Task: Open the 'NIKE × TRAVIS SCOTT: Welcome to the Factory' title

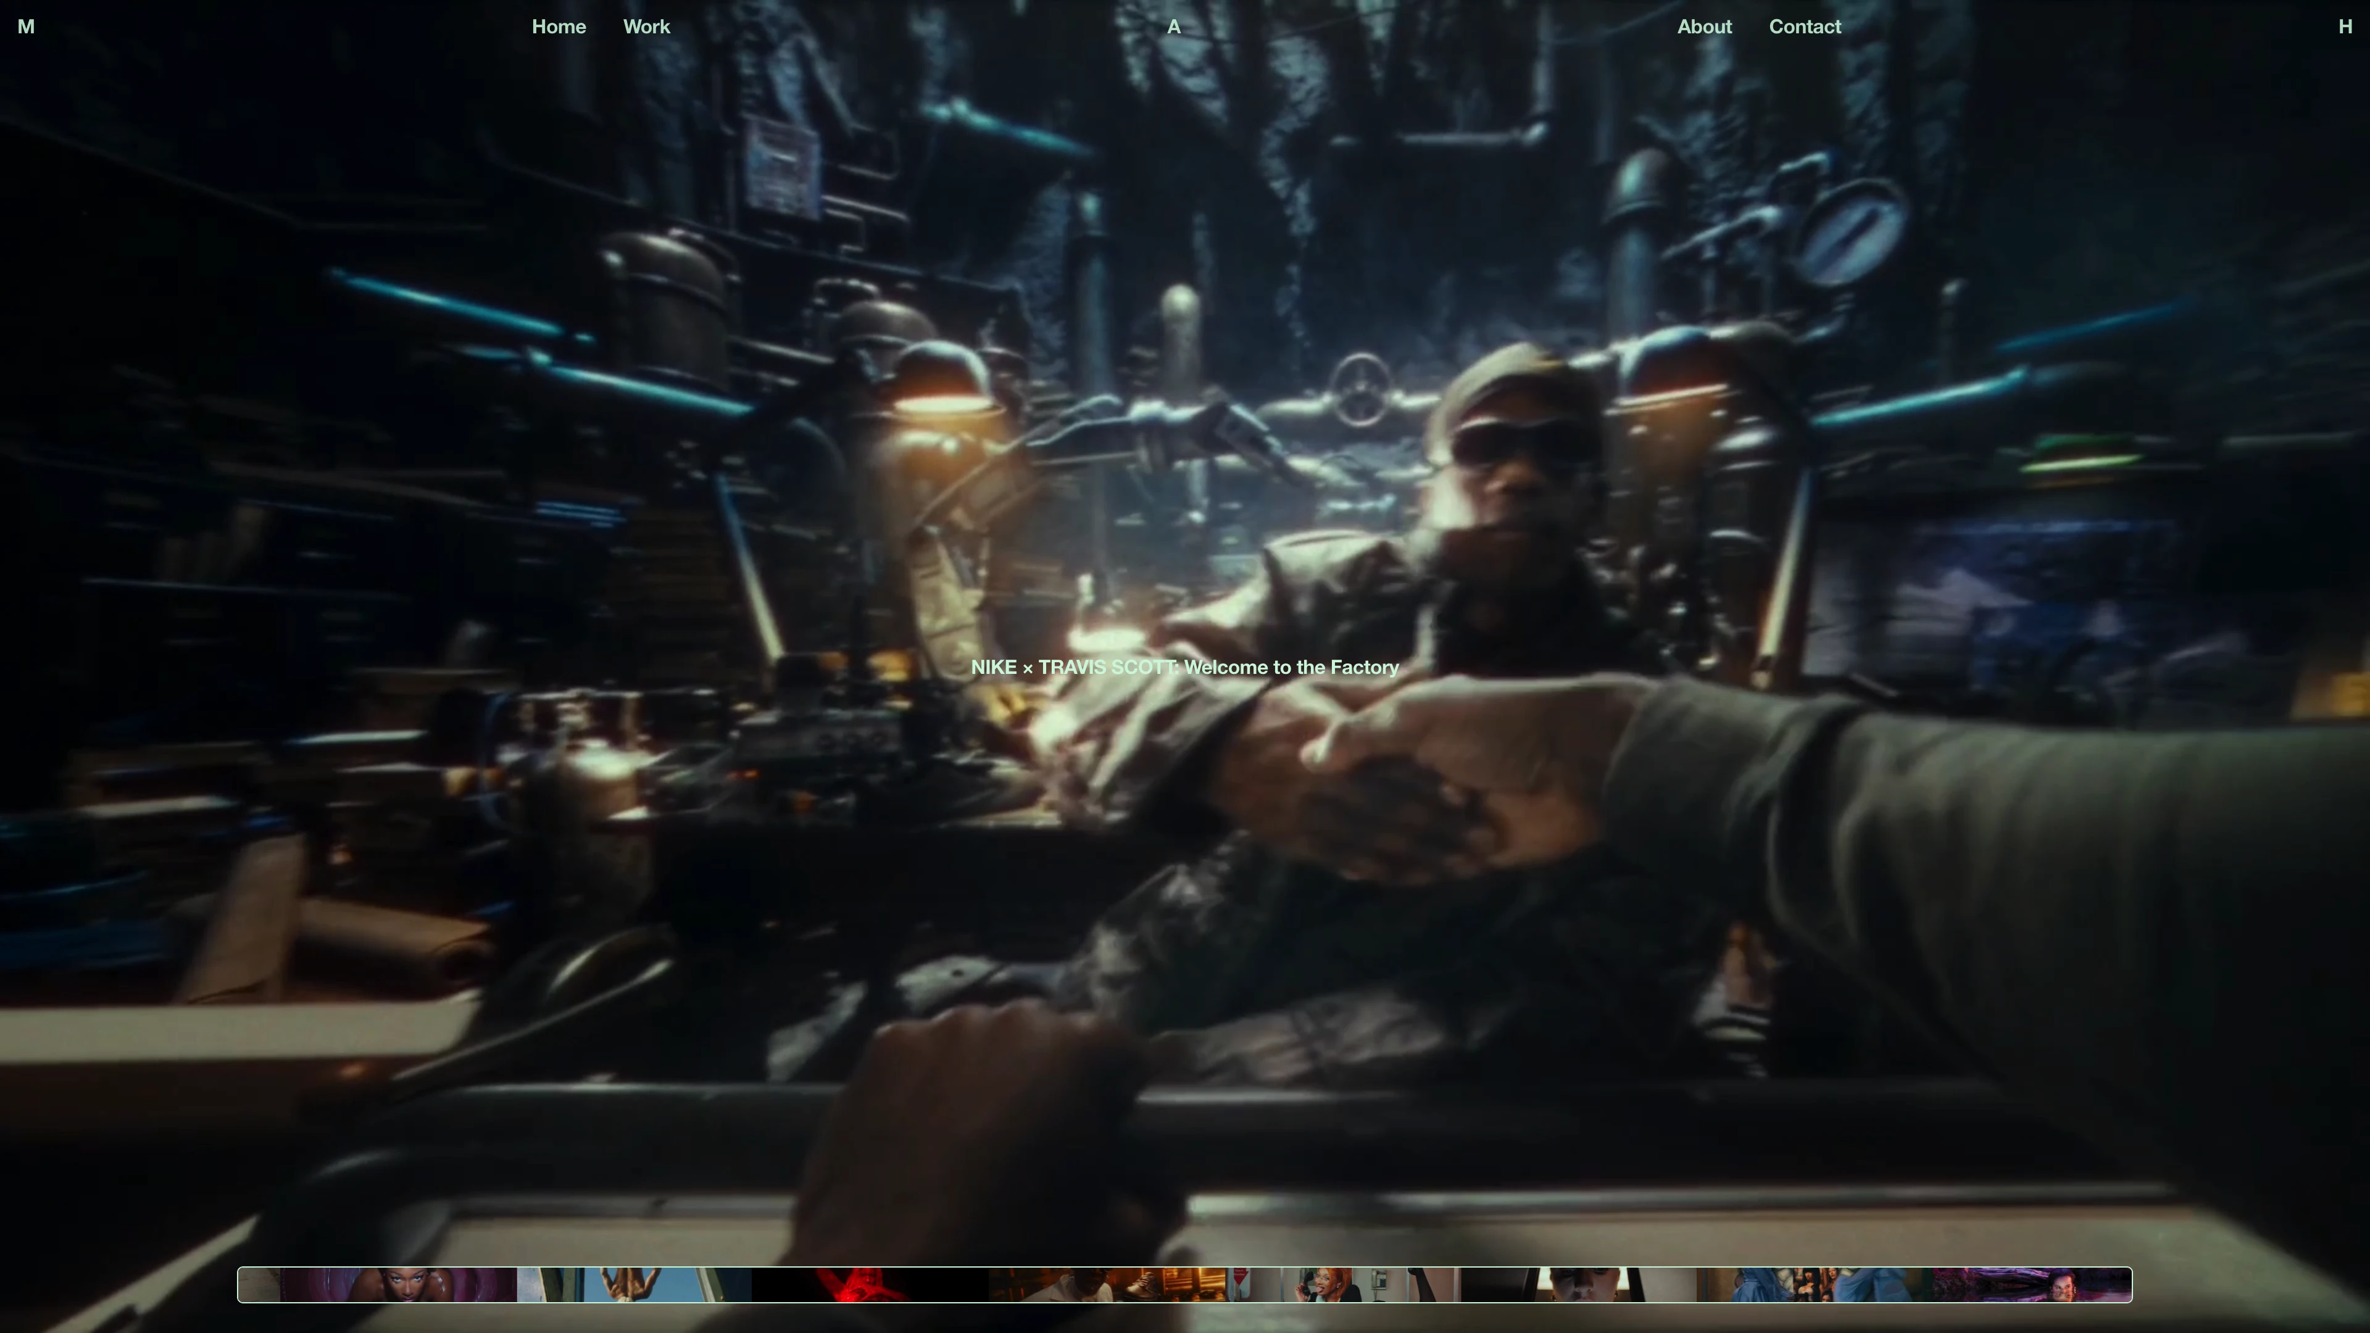Action: tap(1184, 667)
